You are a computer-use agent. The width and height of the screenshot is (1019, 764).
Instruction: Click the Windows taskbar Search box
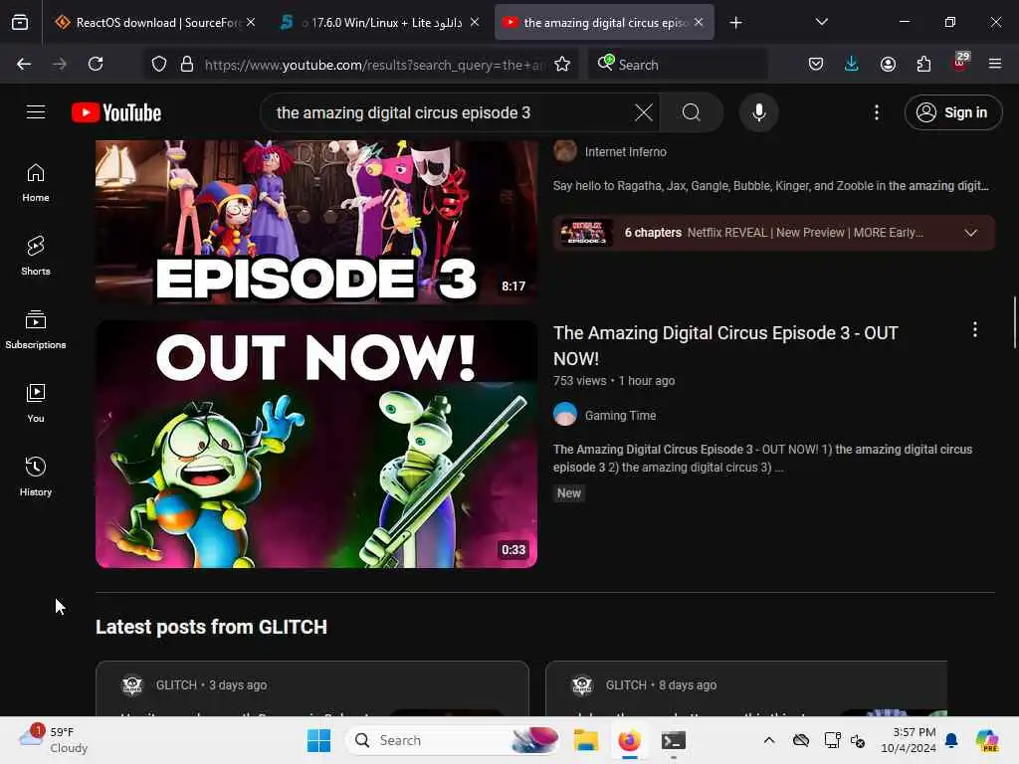point(455,740)
